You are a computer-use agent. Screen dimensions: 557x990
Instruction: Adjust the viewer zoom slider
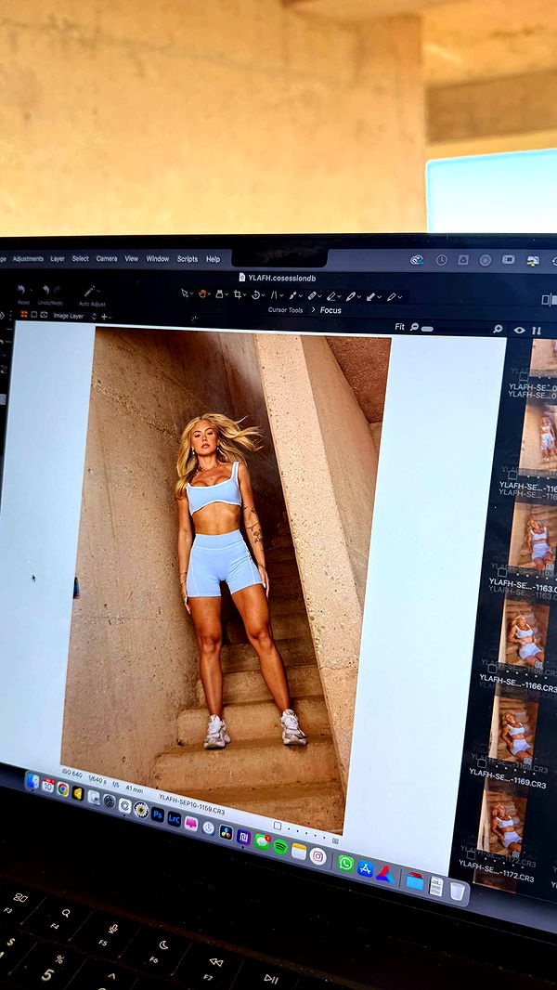coord(425,328)
